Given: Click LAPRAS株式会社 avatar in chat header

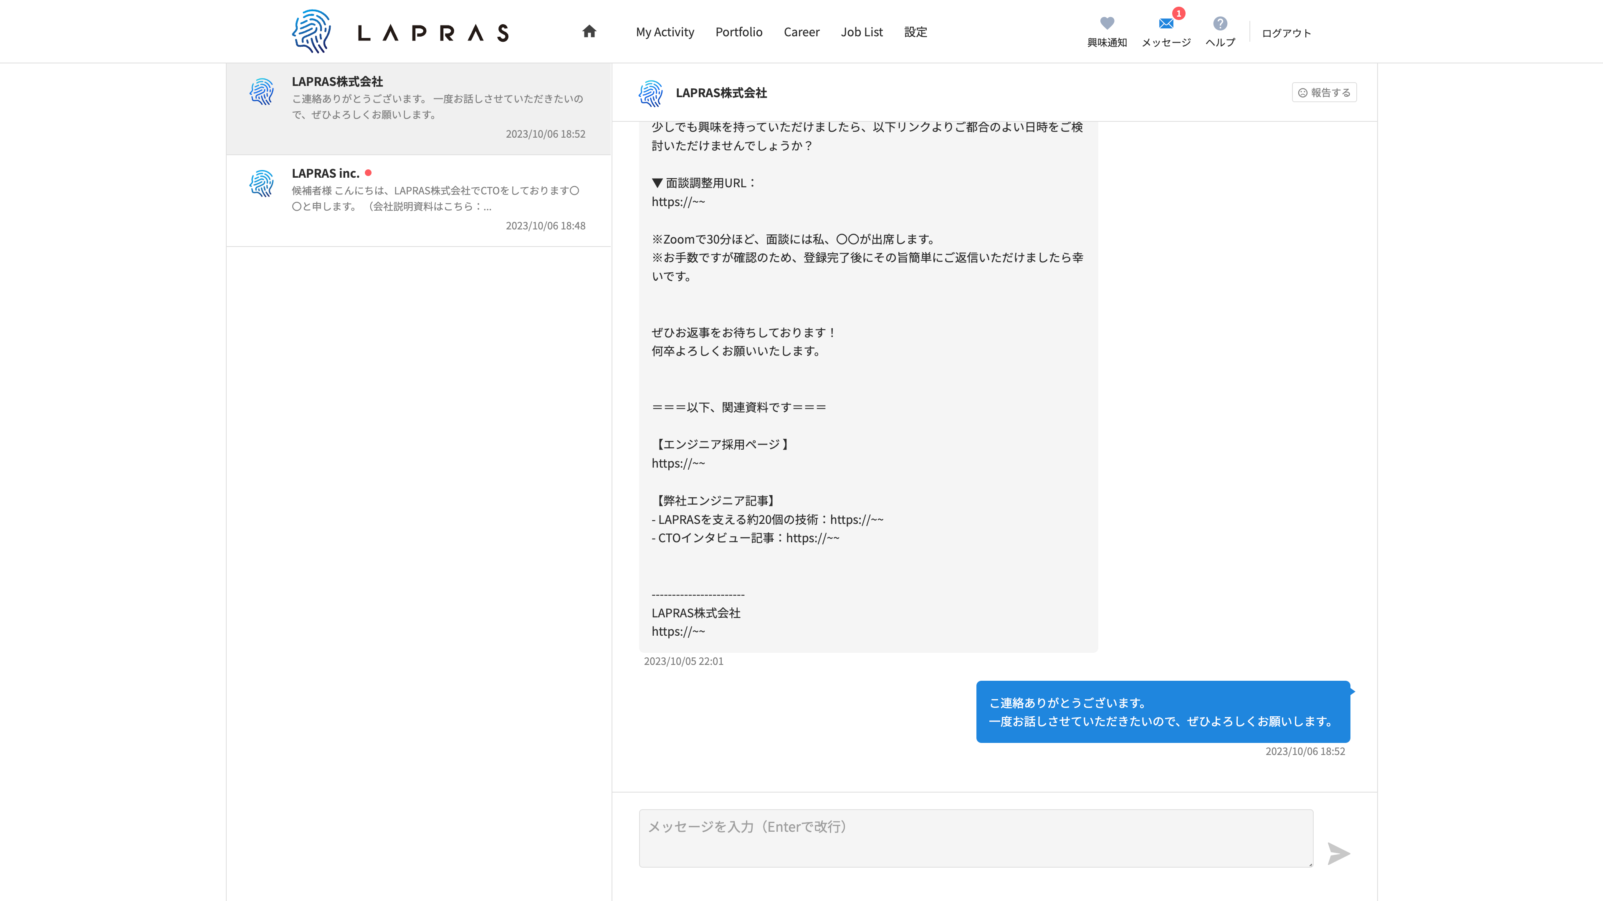Looking at the screenshot, I should (650, 93).
